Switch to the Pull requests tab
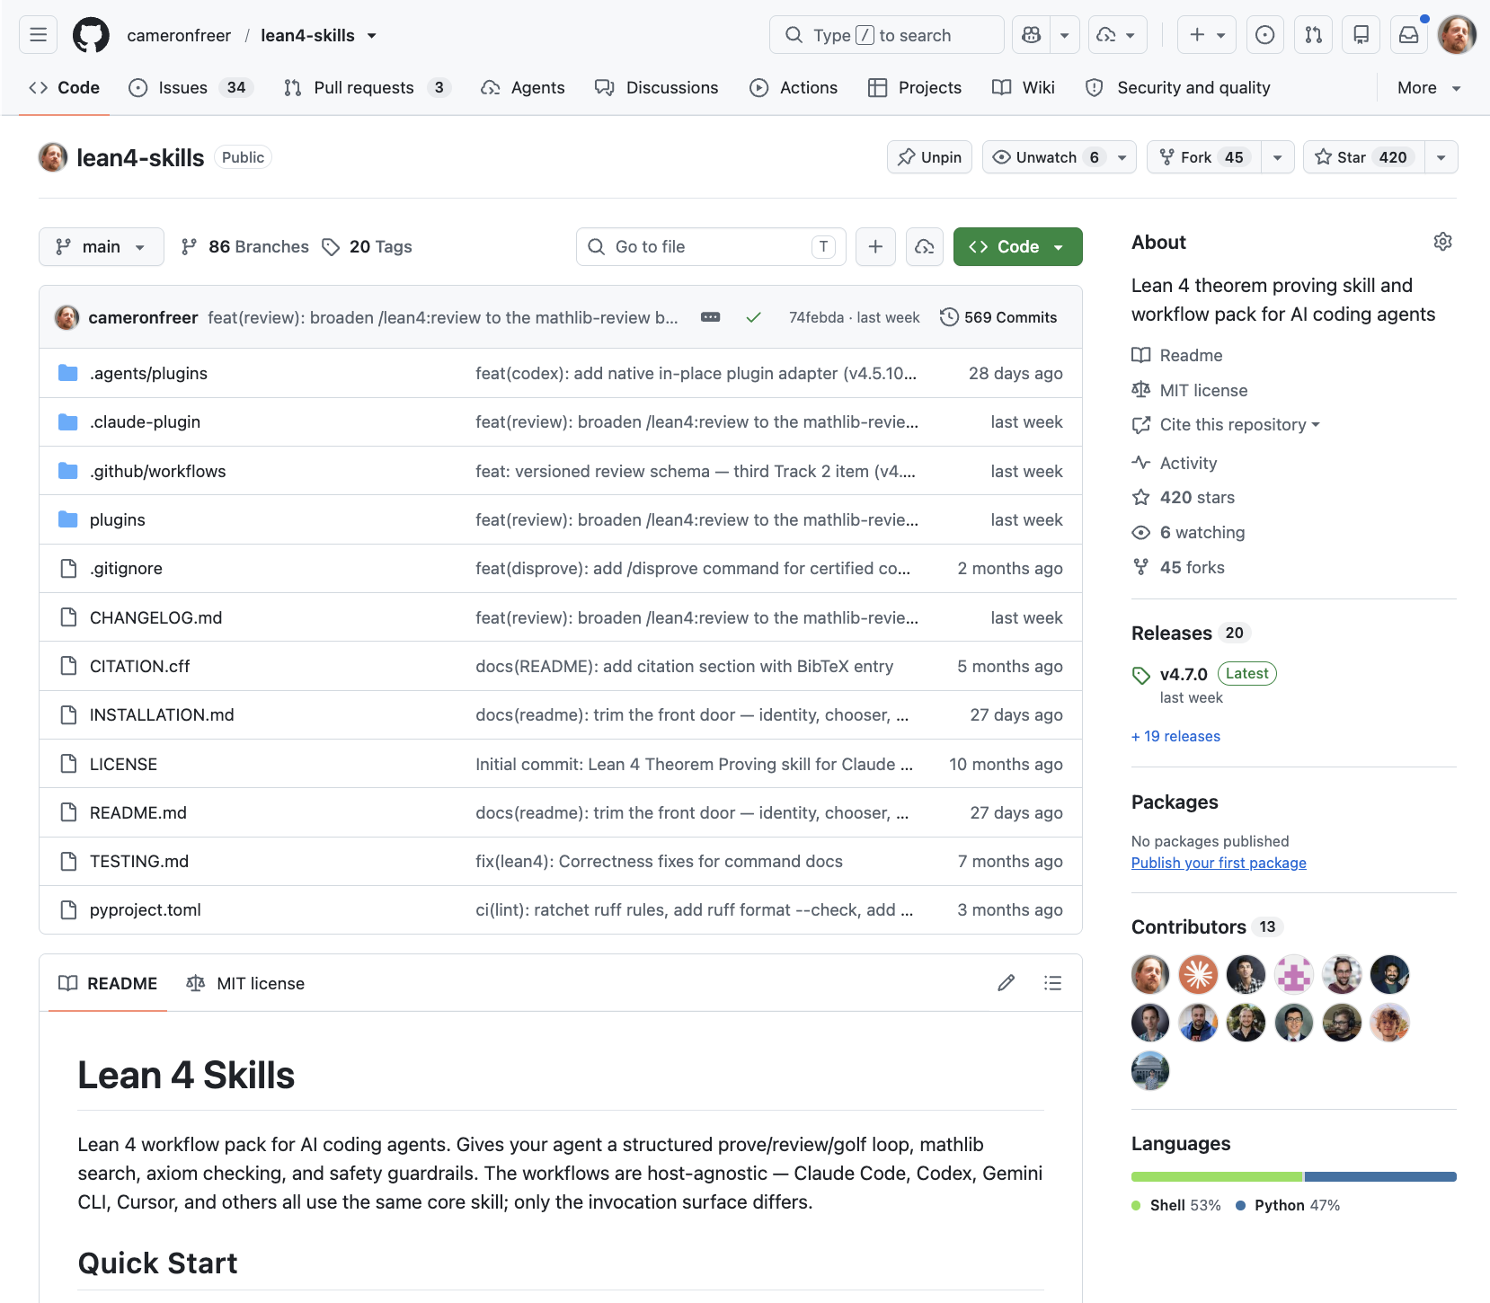Viewport: 1490px width, 1303px height. pyautogui.click(x=368, y=87)
